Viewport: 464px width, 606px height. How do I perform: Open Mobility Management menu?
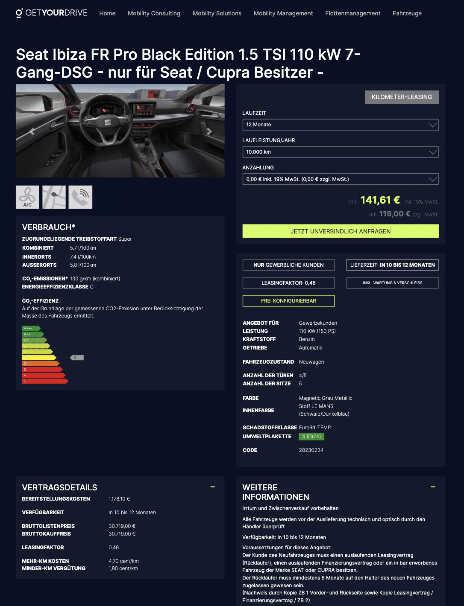click(283, 13)
